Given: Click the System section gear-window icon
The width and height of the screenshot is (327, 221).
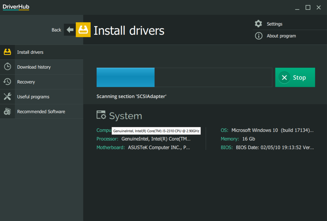Looking at the screenshot, I should 101,115.
